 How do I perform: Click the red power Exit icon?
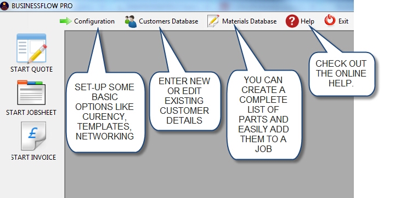(330, 20)
